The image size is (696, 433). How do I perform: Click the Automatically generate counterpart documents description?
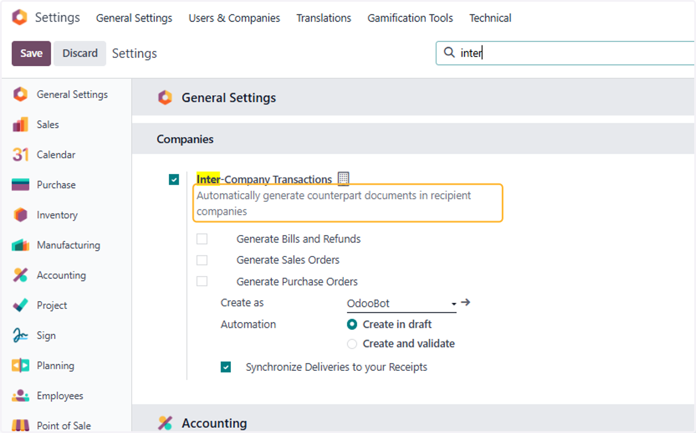click(334, 204)
